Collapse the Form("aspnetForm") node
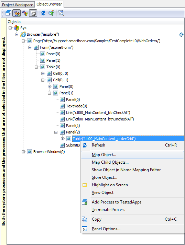 [x=30, y=47]
